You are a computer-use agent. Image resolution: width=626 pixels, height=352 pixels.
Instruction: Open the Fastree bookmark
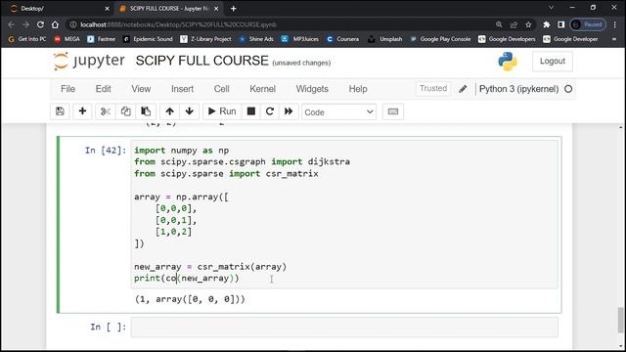[102, 39]
